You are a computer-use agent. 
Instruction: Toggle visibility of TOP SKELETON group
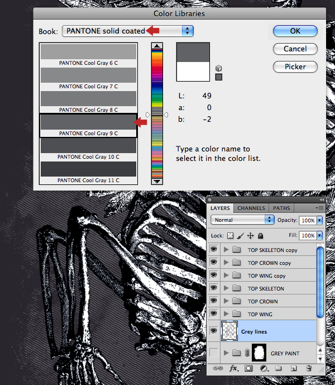[x=213, y=288]
